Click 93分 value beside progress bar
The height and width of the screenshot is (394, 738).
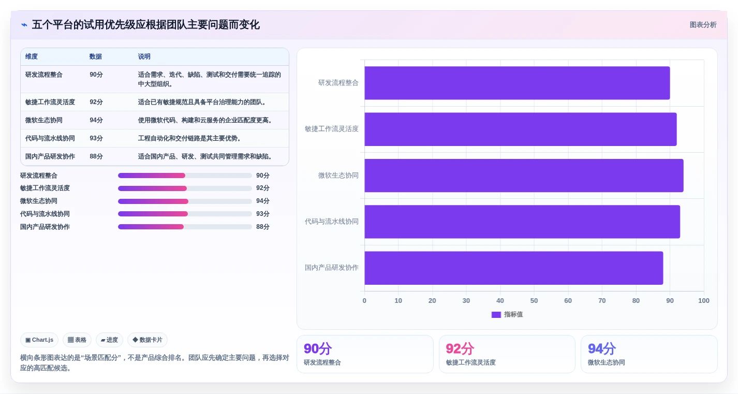tap(263, 214)
